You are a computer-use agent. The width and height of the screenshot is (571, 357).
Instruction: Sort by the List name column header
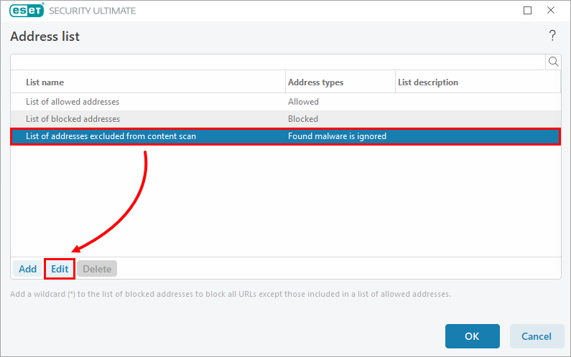point(148,82)
